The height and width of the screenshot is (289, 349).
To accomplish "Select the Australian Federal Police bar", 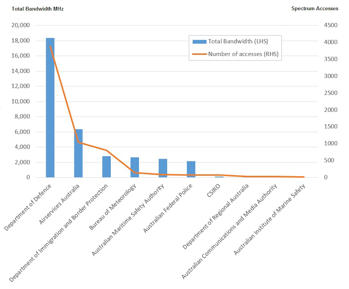I will pyautogui.click(x=191, y=169).
